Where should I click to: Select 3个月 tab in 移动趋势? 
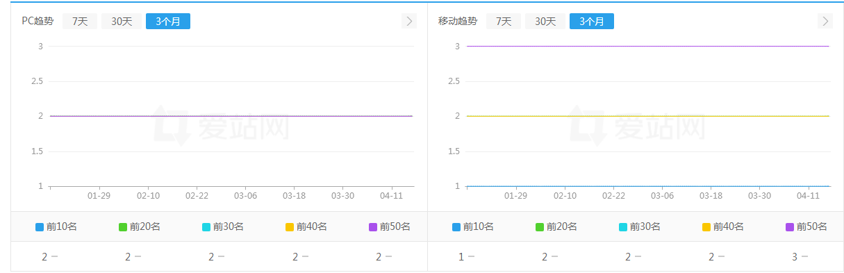pos(592,21)
